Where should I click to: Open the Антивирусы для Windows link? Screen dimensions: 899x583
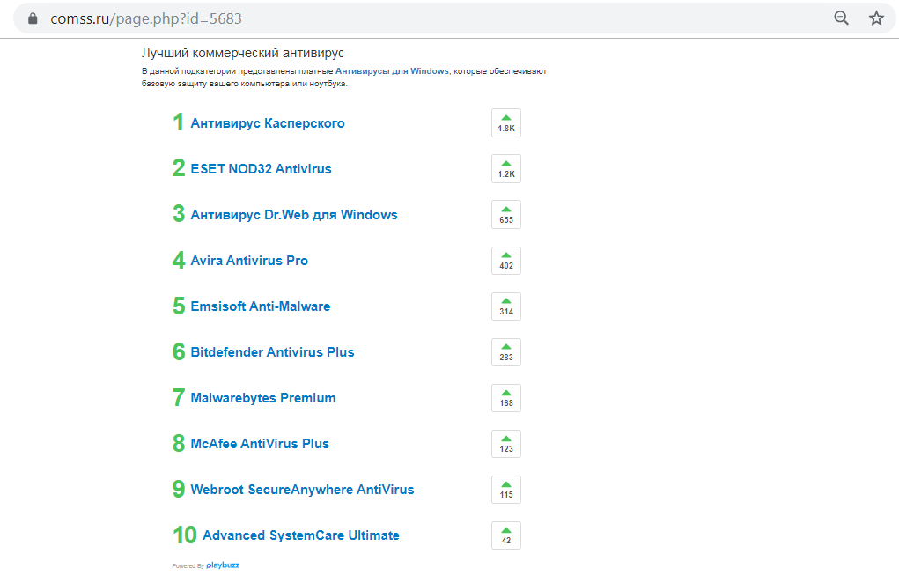click(392, 71)
